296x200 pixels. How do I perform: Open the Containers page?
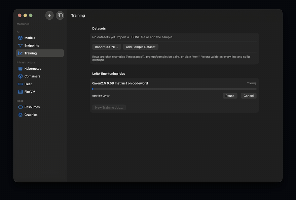point(40,76)
